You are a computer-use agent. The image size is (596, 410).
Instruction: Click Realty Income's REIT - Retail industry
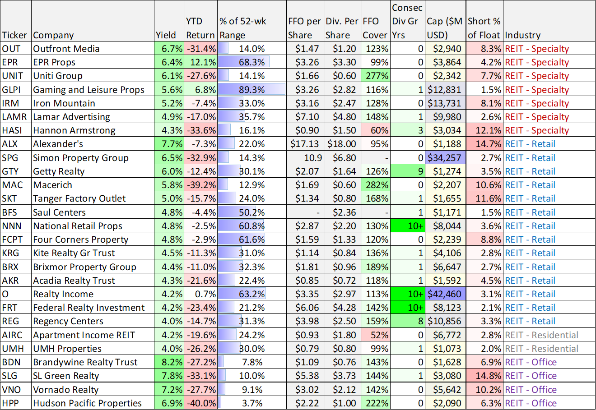click(549, 294)
